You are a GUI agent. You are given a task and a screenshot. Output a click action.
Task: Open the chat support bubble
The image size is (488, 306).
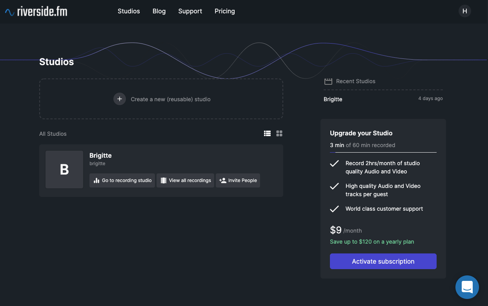pos(467,287)
